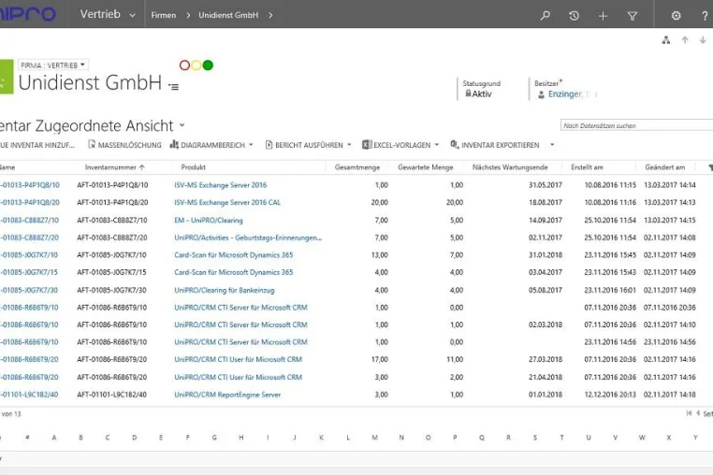
Task: Click the Aktiv status value
Action: (x=482, y=94)
